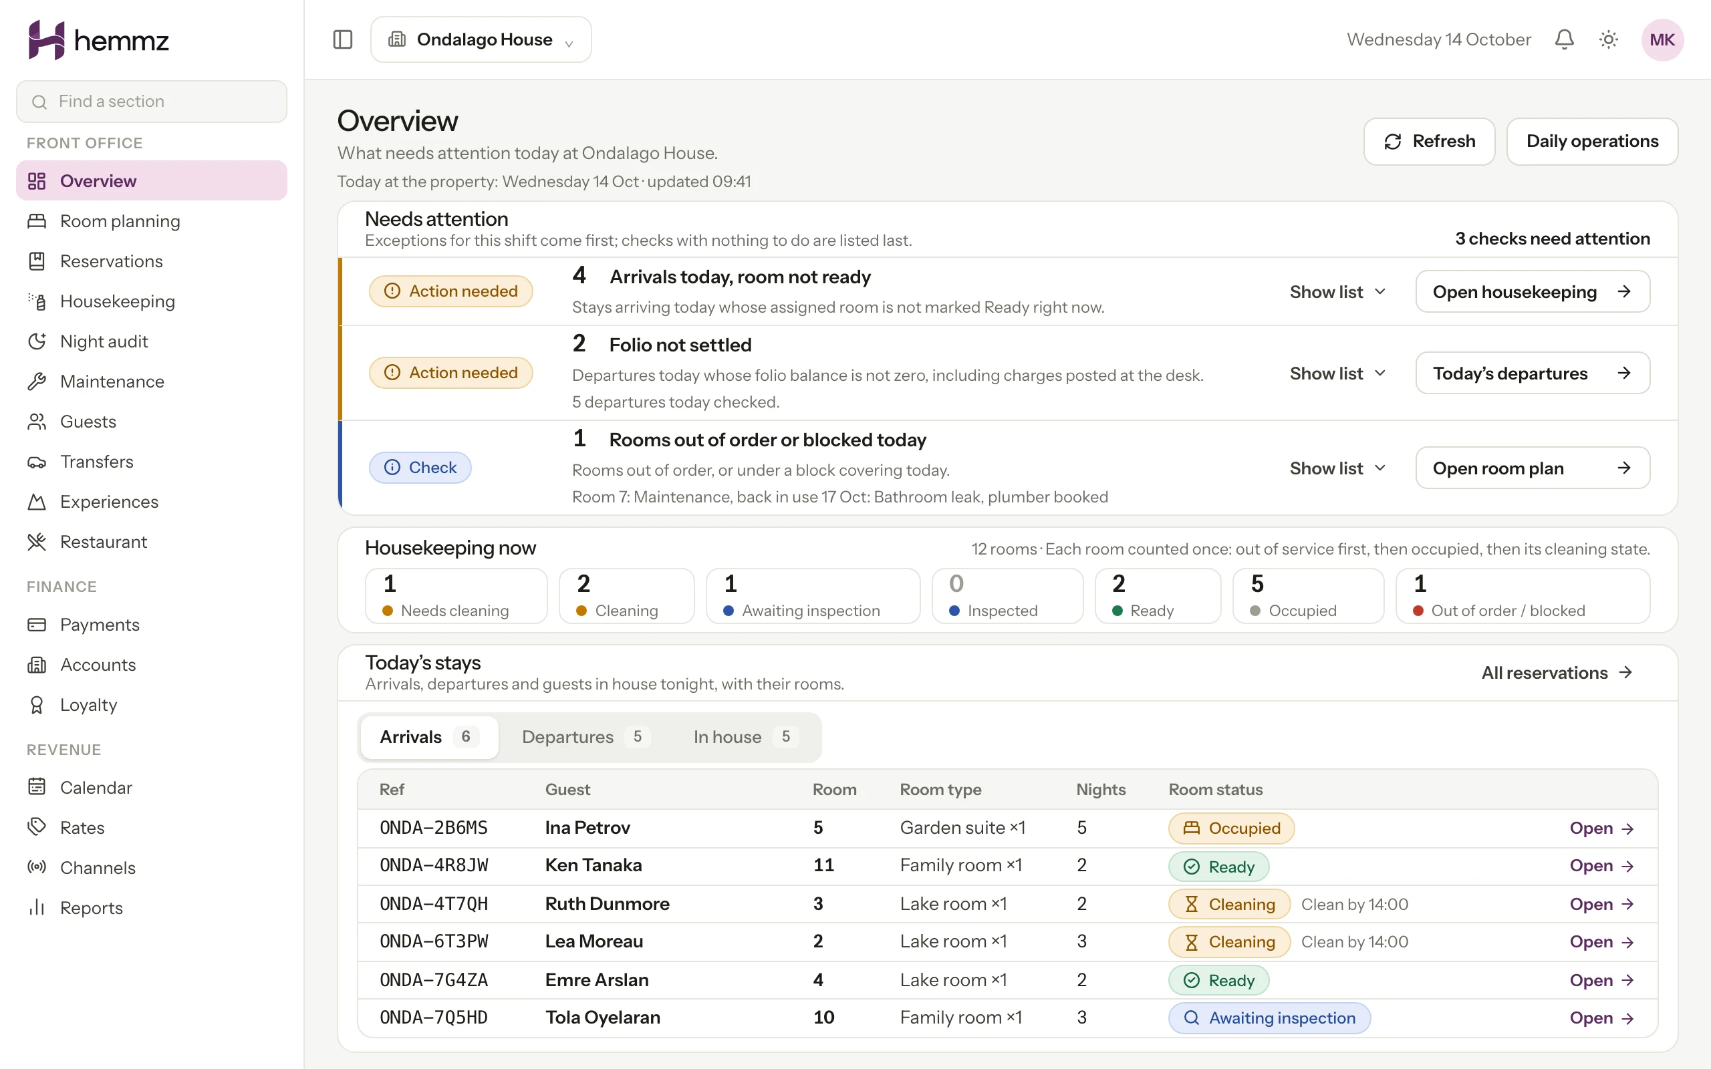This screenshot has width=1711, height=1069.
Task: Expand Show list for Arrivals room not ready
Action: click(x=1337, y=291)
